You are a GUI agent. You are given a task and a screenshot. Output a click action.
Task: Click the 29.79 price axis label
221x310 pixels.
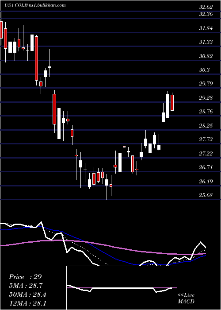tap(206, 84)
